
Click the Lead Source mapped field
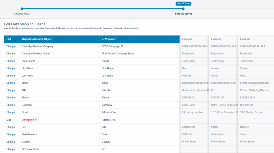click(28, 61)
